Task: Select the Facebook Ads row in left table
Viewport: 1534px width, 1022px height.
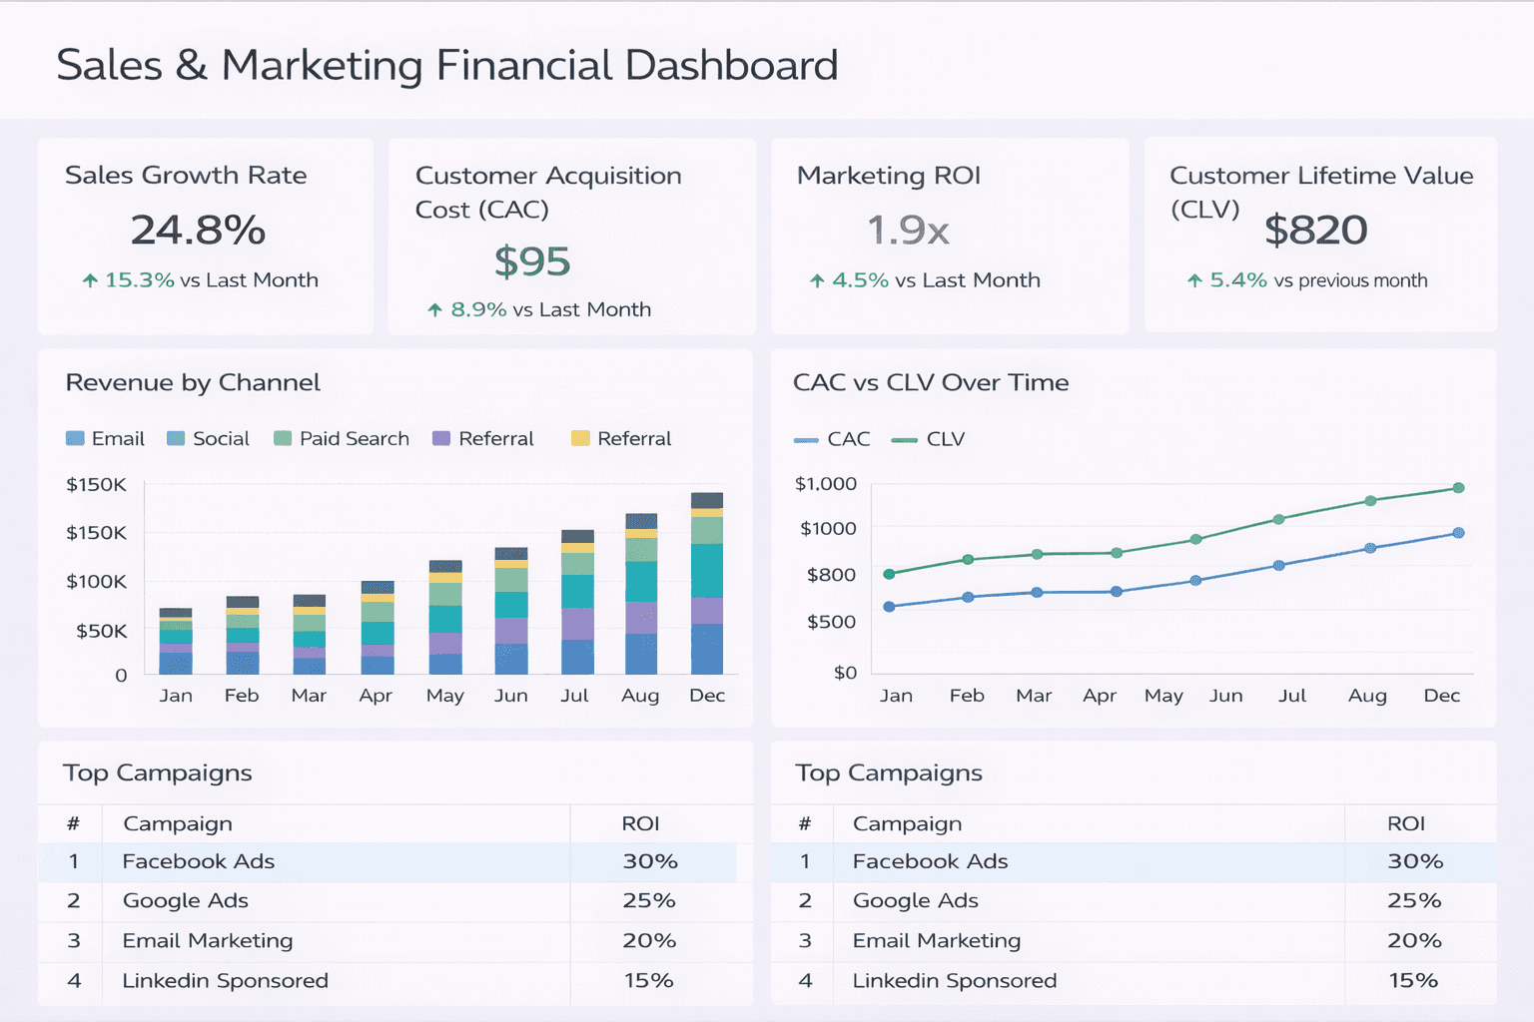Action: point(198,861)
